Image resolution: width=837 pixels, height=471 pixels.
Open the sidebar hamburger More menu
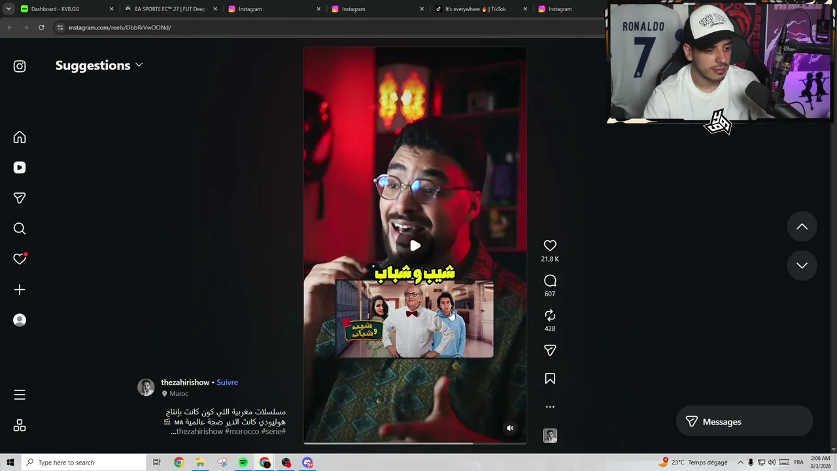20,394
